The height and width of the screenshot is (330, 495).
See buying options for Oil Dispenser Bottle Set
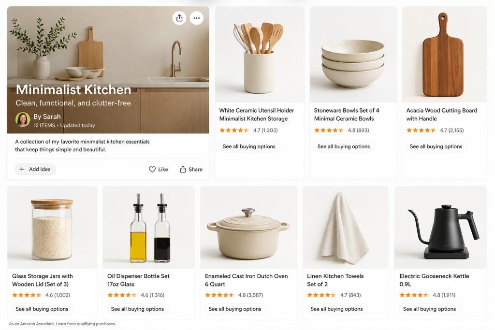137,309
